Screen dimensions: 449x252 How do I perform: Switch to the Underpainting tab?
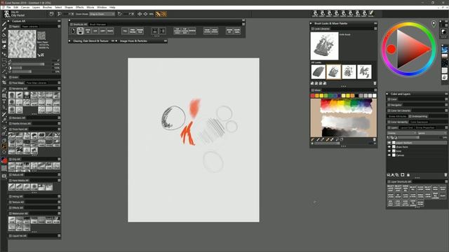420,116
